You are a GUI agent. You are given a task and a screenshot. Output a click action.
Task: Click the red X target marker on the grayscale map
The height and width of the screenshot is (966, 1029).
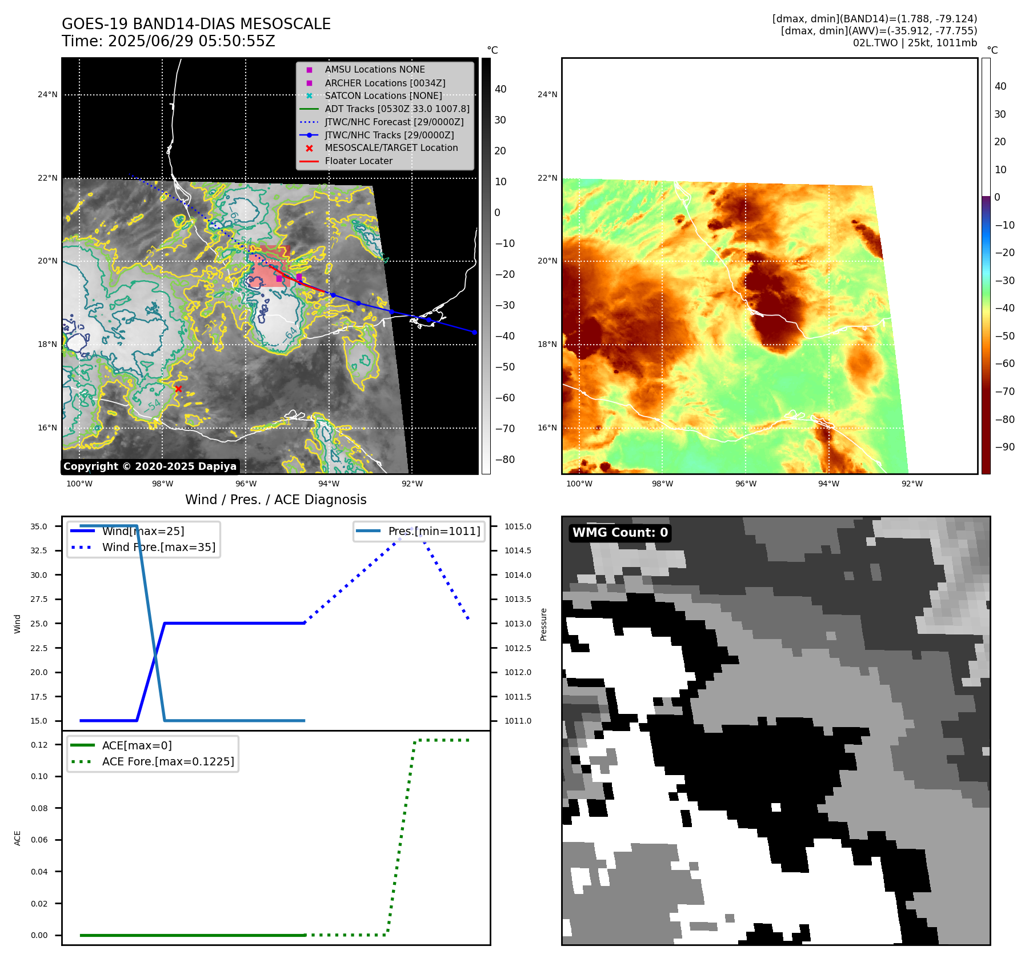[178, 389]
